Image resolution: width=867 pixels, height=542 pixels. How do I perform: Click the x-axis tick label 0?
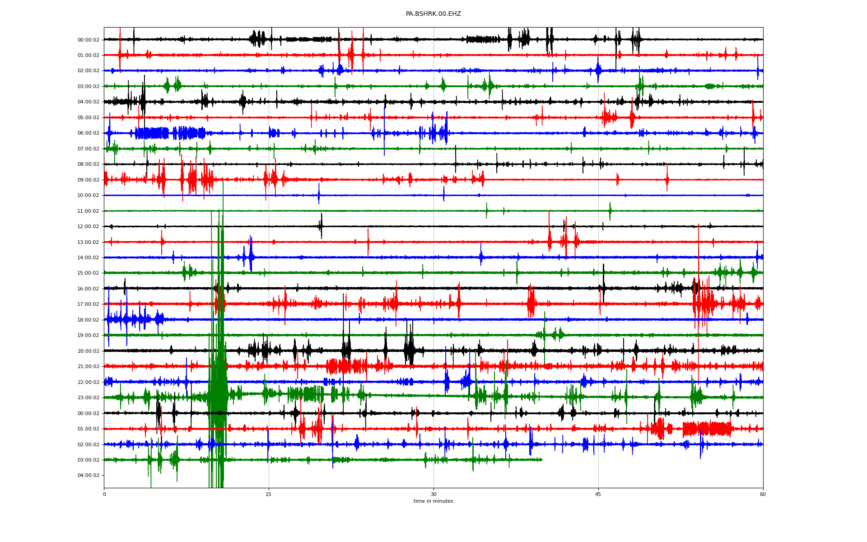[x=104, y=494]
